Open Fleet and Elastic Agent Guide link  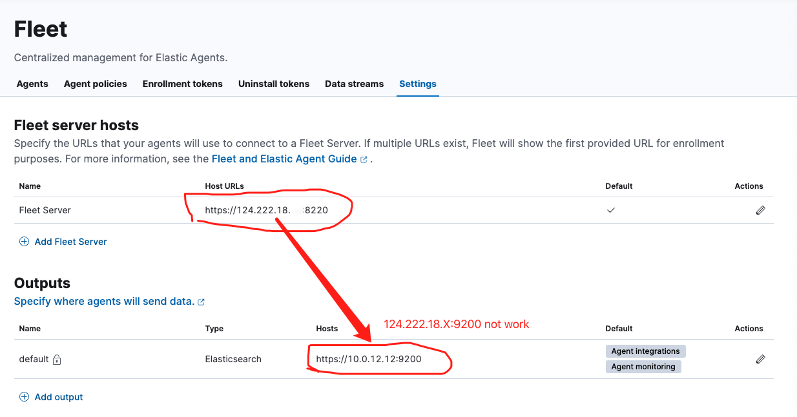tap(284, 159)
